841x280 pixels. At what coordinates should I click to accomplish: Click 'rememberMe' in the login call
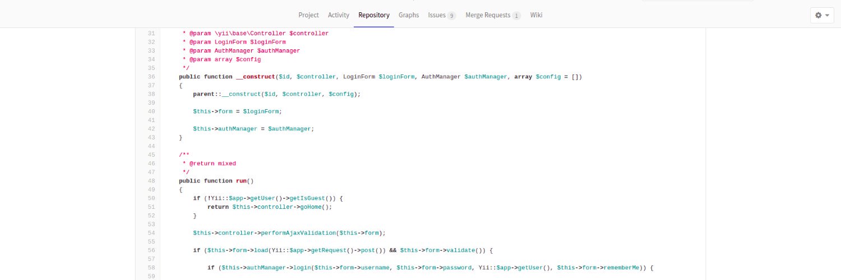622,268
